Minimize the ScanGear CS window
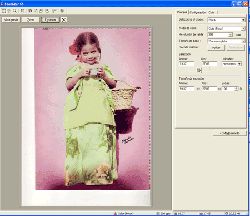The height and width of the screenshot is (216, 250). [x=234, y=4]
